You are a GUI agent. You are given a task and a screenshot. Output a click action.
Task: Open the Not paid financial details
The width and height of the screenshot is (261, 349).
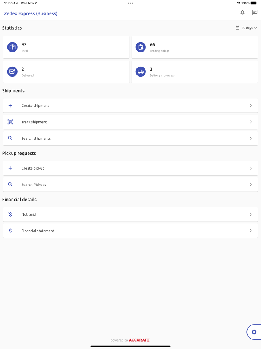tap(29, 214)
